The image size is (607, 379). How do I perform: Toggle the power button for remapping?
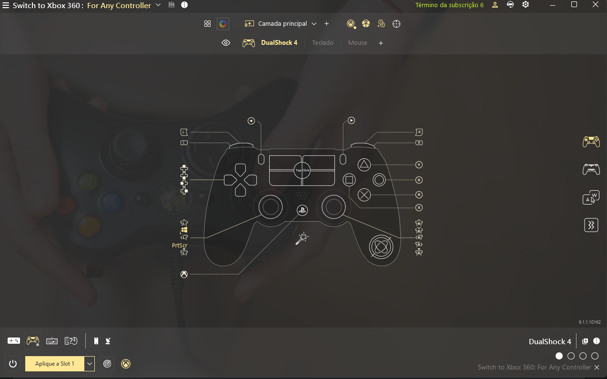tap(13, 364)
